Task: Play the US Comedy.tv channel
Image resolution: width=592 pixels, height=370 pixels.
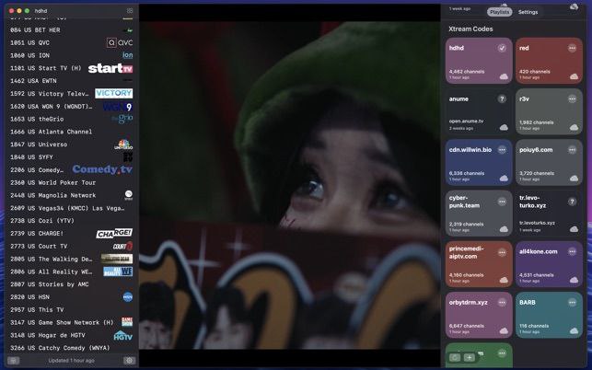Action: [x=69, y=169]
